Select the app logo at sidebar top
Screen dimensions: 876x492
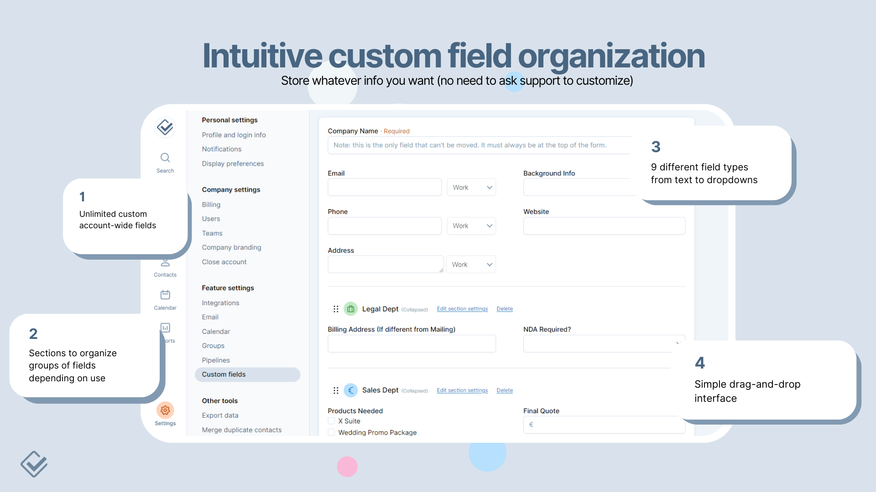(165, 127)
